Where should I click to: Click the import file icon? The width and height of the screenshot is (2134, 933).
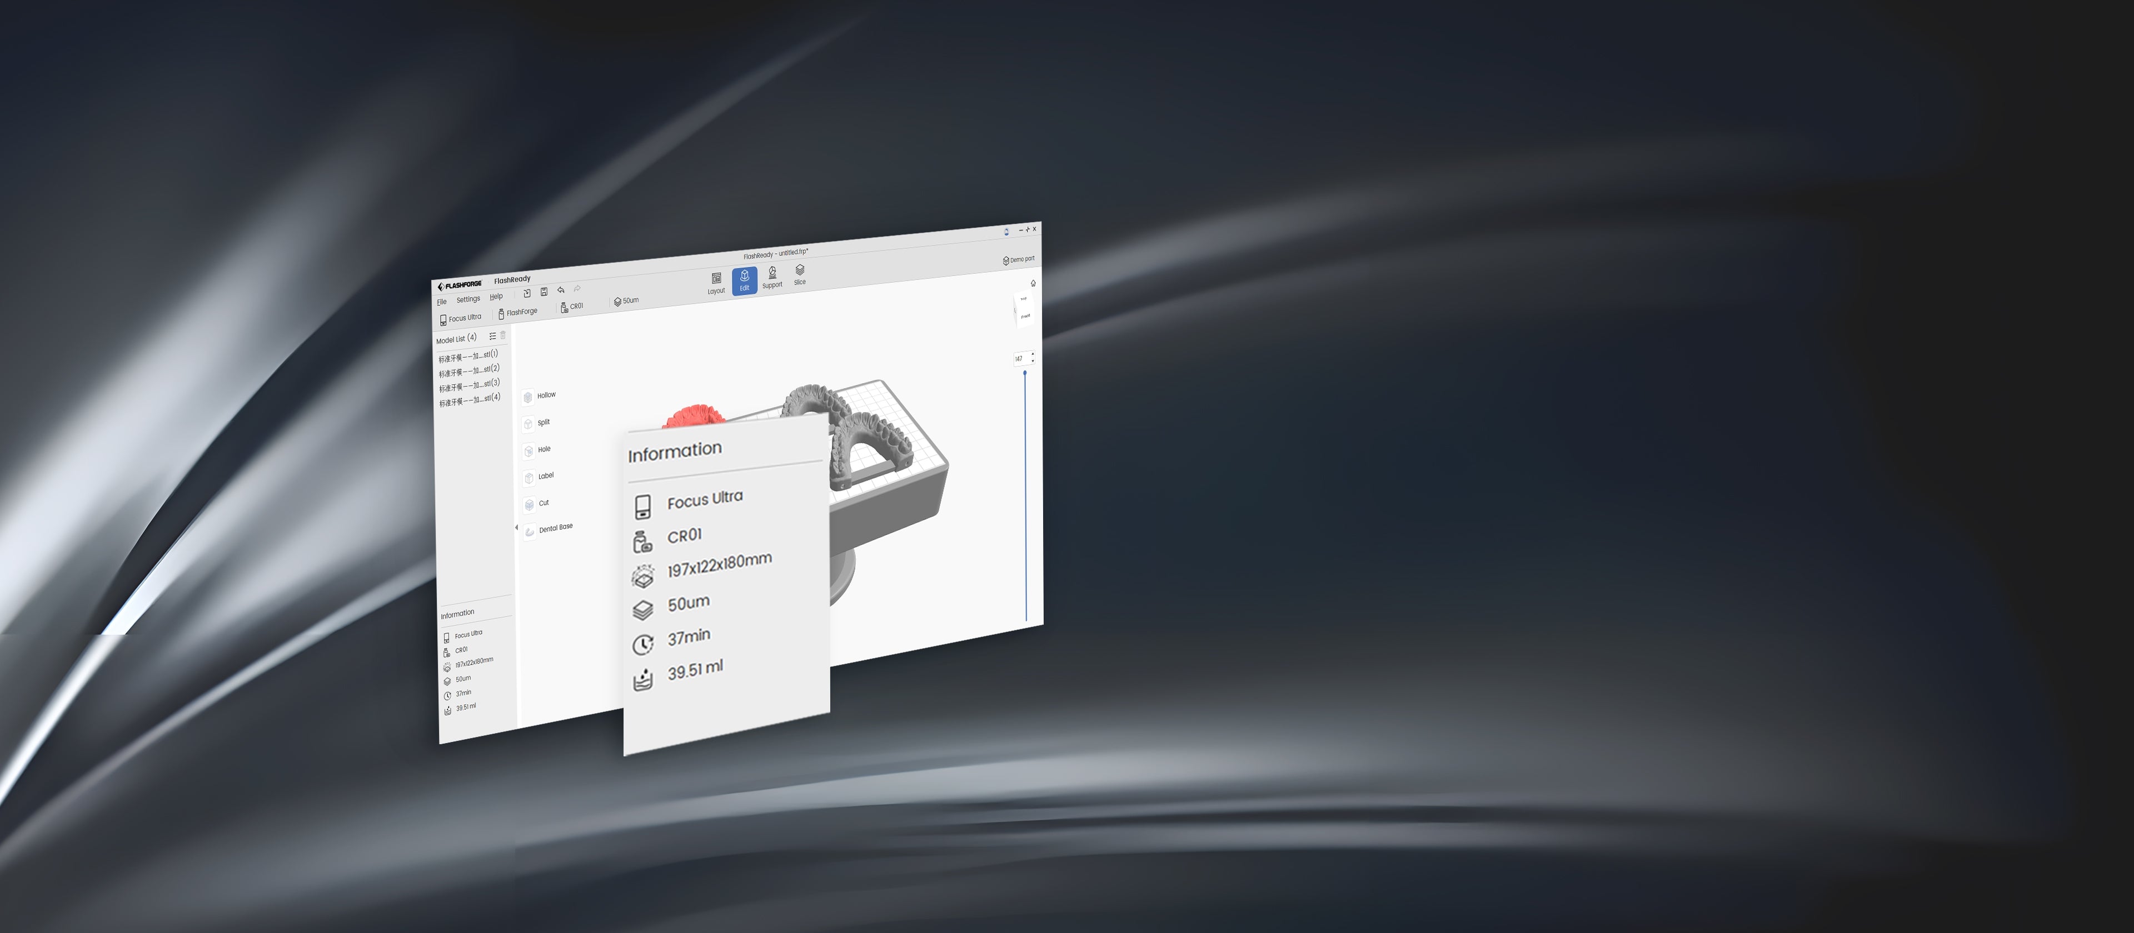point(527,293)
